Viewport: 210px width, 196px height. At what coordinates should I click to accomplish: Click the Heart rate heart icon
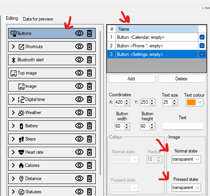[21, 152]
